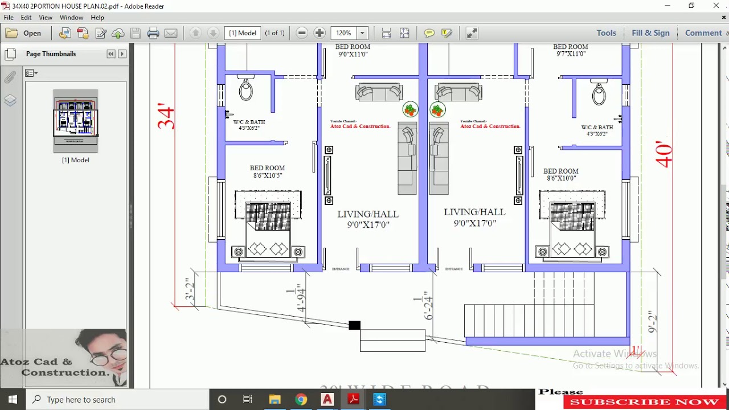
Task: Select the highlight text tool
Action: click(x=447, y=33)
